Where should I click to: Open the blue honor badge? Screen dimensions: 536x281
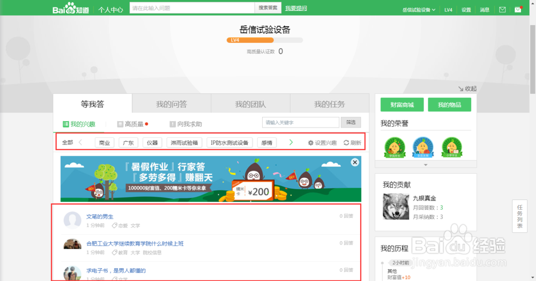pos(423,147)
